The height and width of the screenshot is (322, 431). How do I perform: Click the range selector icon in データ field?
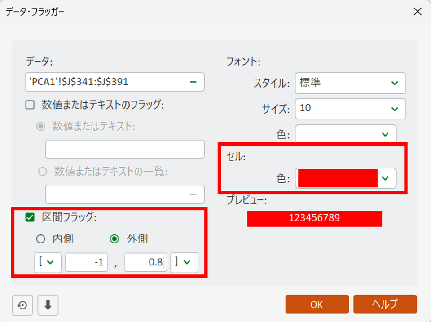pos(194,82)
